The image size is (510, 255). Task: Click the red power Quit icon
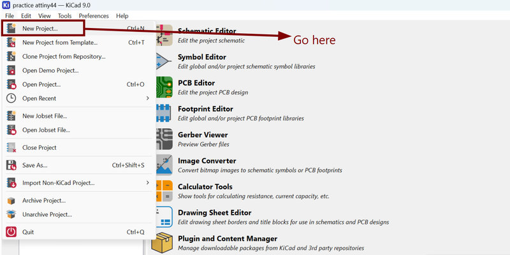click(x=11, y=232)
